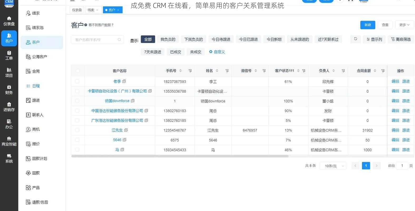Copy icon next to 江先生 name
This screenshot has height=211, width=415.
[x=126, y=130]
